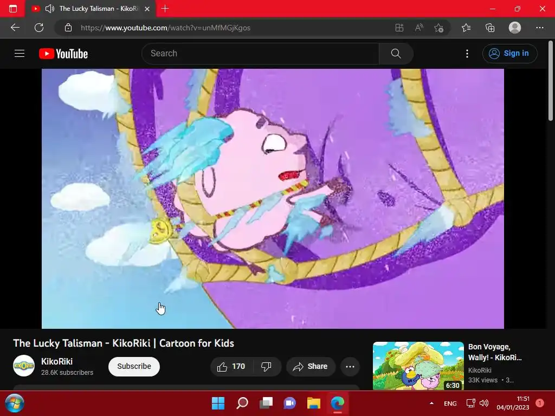This screenshot has width=555, height=416.
Task: Open the Bon Voyage, Wally! video thumbnail
Action: click(x=418, y=366)
